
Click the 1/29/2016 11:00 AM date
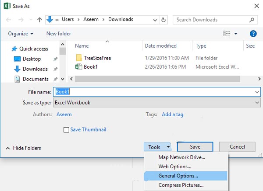(x=167, y=58)
